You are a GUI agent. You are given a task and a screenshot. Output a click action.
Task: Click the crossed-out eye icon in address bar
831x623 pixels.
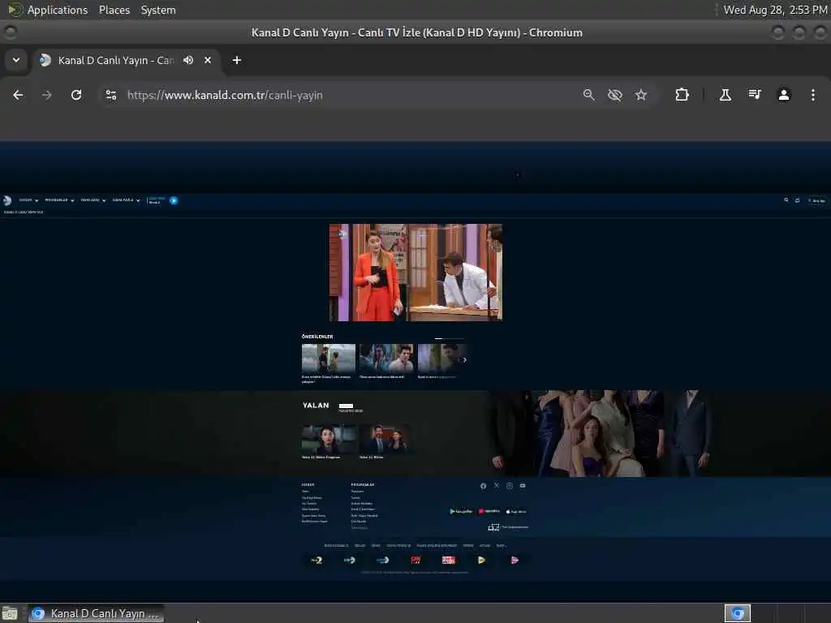click(615, 95)
